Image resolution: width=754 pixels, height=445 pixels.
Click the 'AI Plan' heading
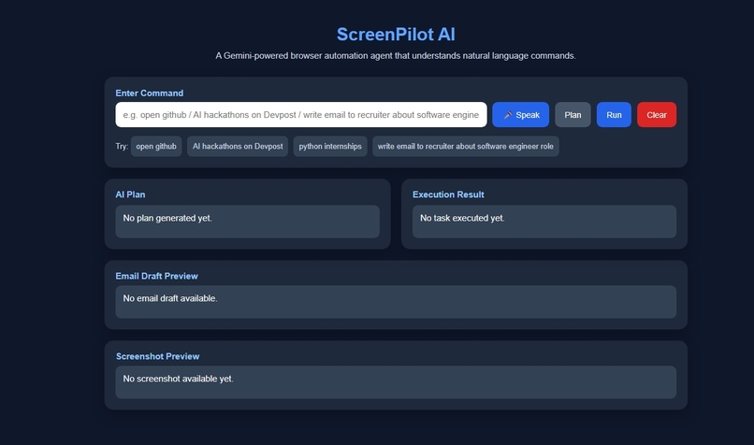pos(130,194)
